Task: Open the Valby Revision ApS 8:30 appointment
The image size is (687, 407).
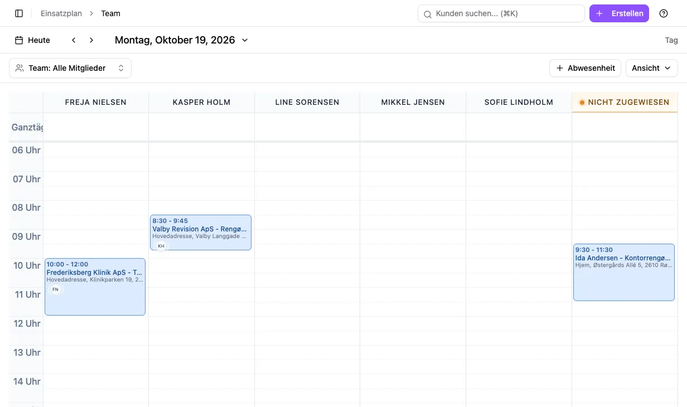Action: [x=201, y=232]
